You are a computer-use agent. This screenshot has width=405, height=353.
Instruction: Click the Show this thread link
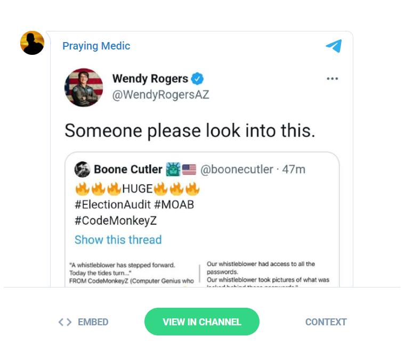click(118, 240)
